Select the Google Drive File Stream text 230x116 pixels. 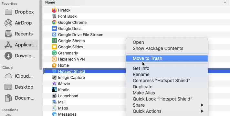coord(81,35)
